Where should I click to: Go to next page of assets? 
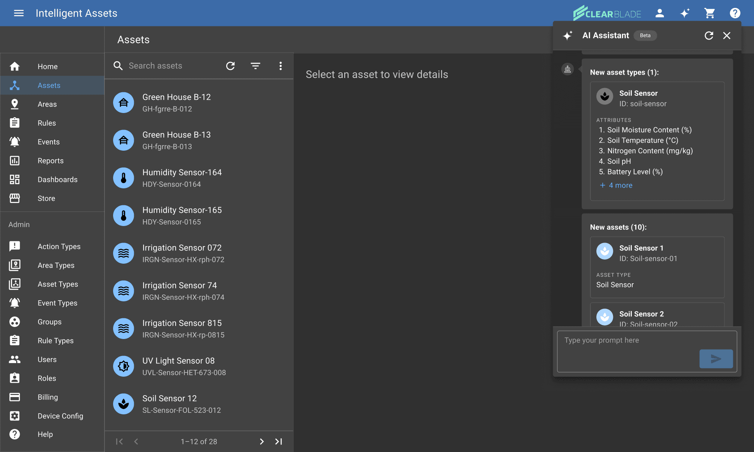tap(262, 441)
